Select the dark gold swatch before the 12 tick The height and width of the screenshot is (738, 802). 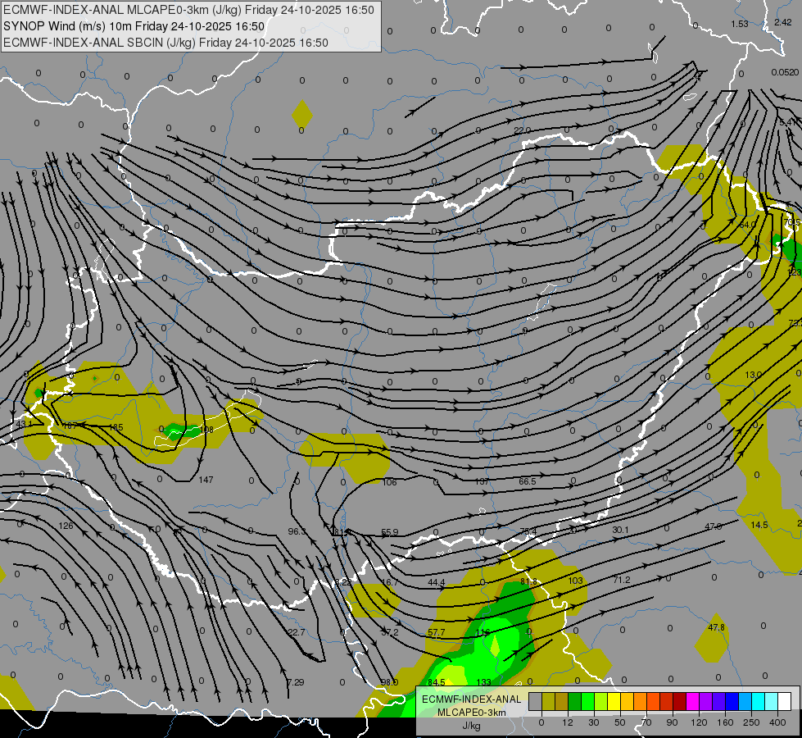562,701
